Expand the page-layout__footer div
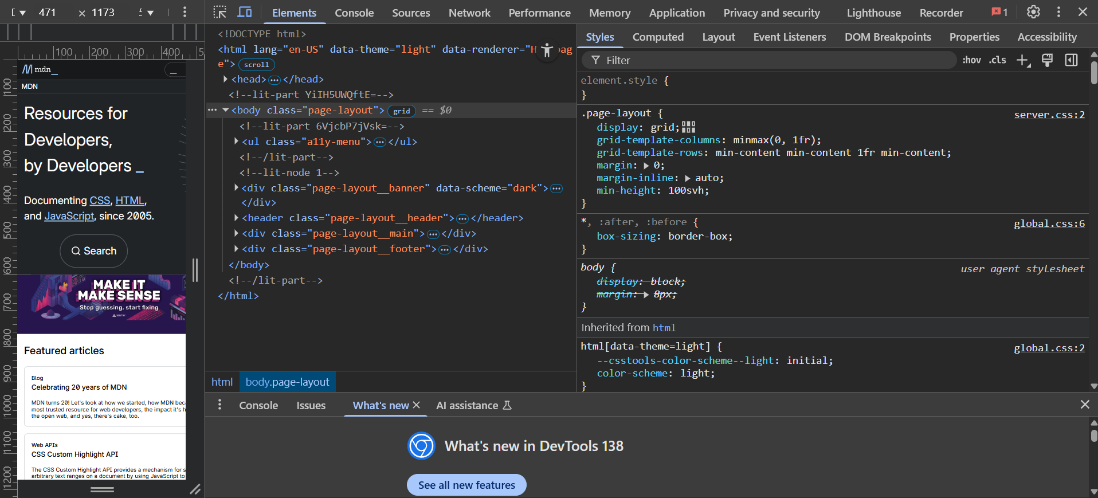 236,249
